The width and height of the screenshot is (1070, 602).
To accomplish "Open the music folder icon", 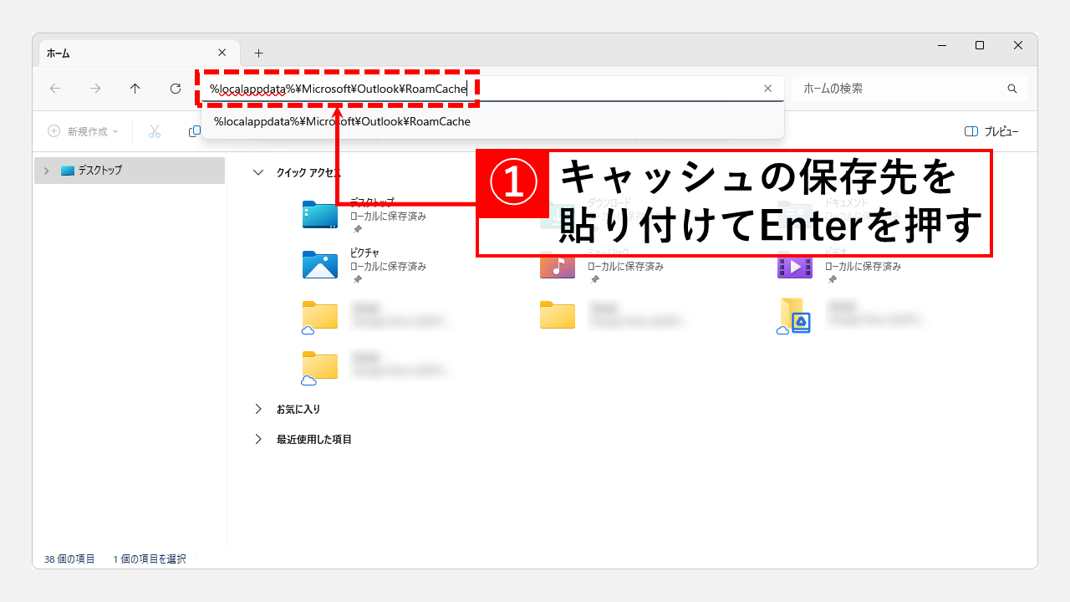I will 558,265.
